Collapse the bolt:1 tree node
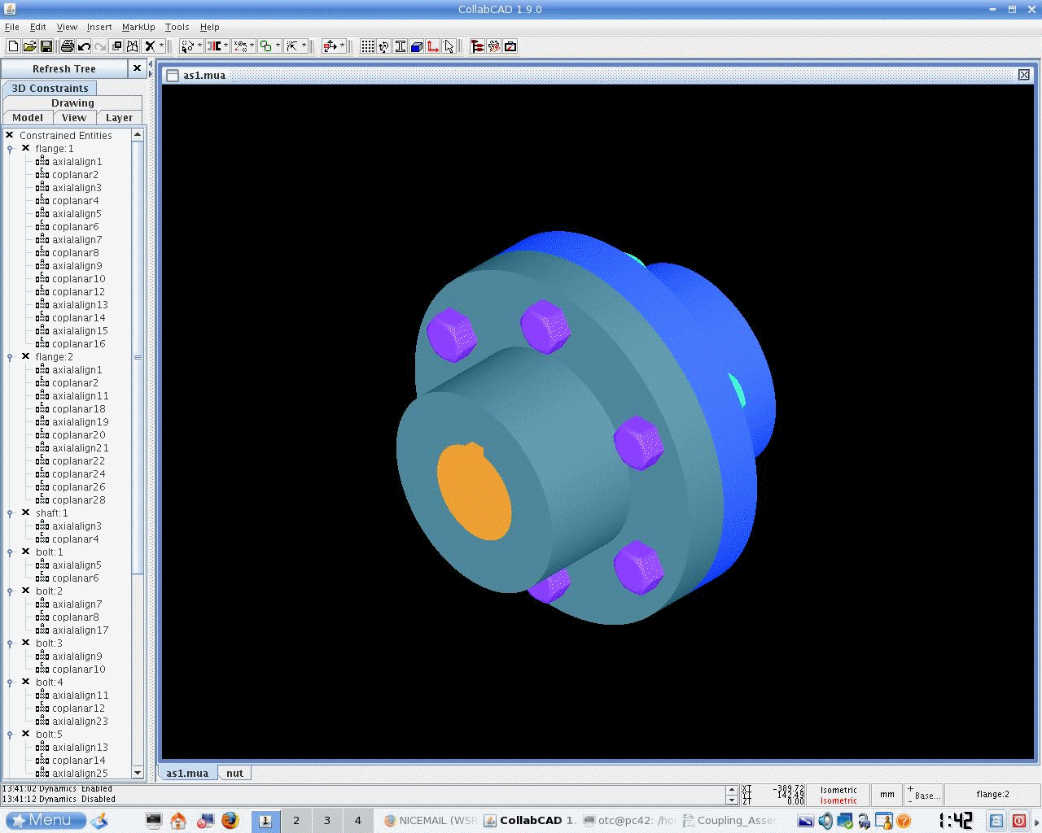The height and width of the screenshot is (833, 1042). (x=10, y=552)
